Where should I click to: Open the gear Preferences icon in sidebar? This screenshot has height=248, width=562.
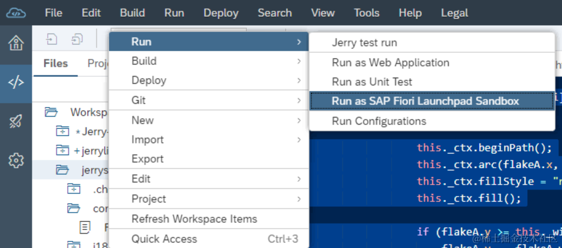[x=16, y=160]
